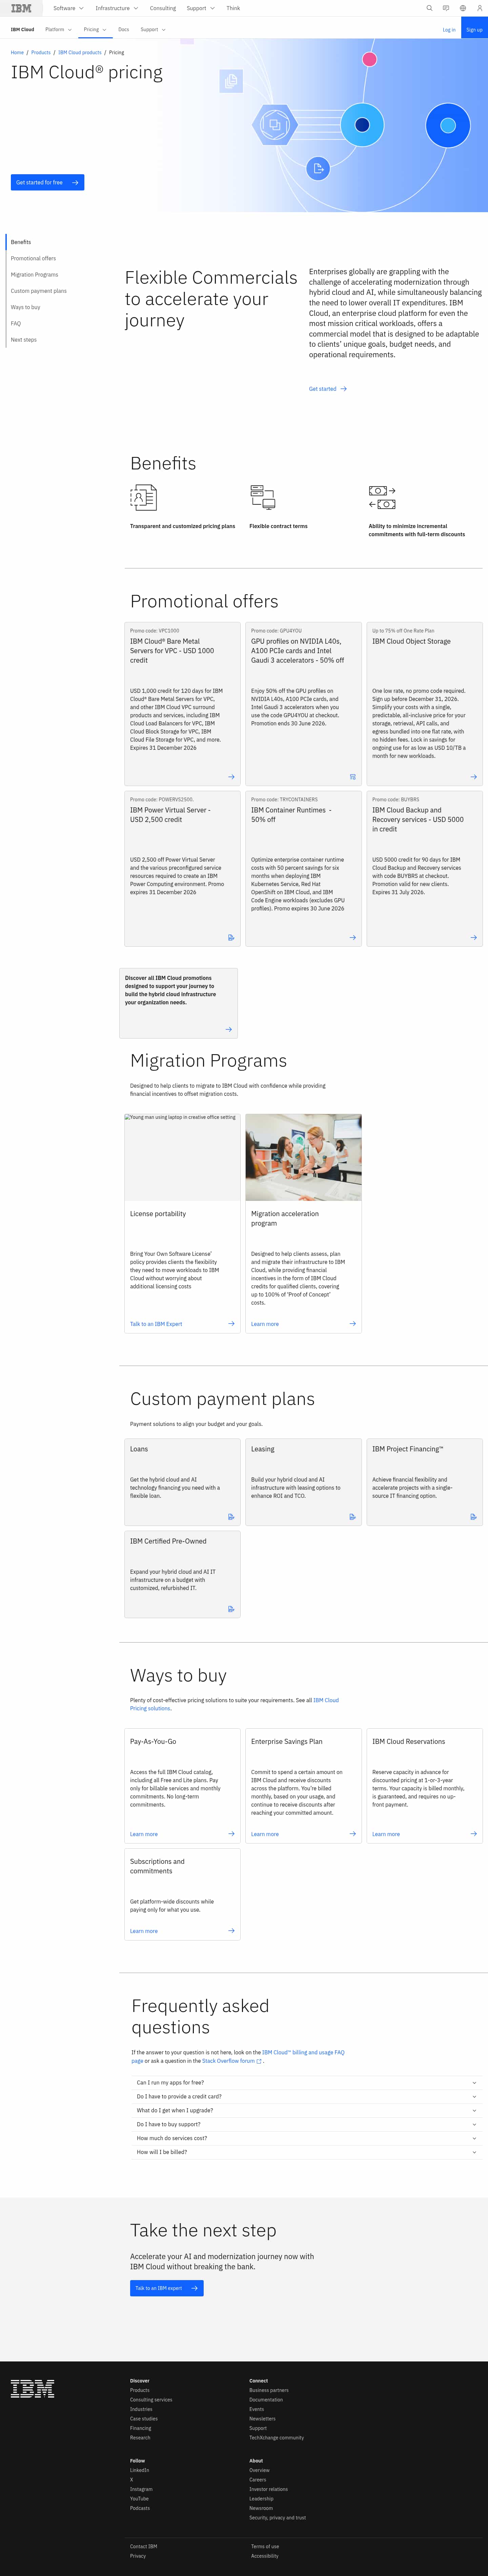Image resolution: width=488 pixels, height=2576 pixels.
Task: Click icon on IBM Certified Pre-Owned card
Action: point(231,1609)
